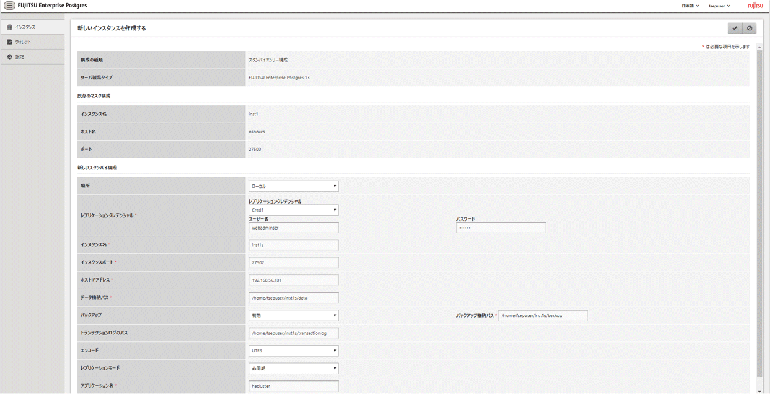The height and width of the screenshot is (394, 770).
Task: Expand the Cred1 credential dropdown
Action: [x=293, y=210]
